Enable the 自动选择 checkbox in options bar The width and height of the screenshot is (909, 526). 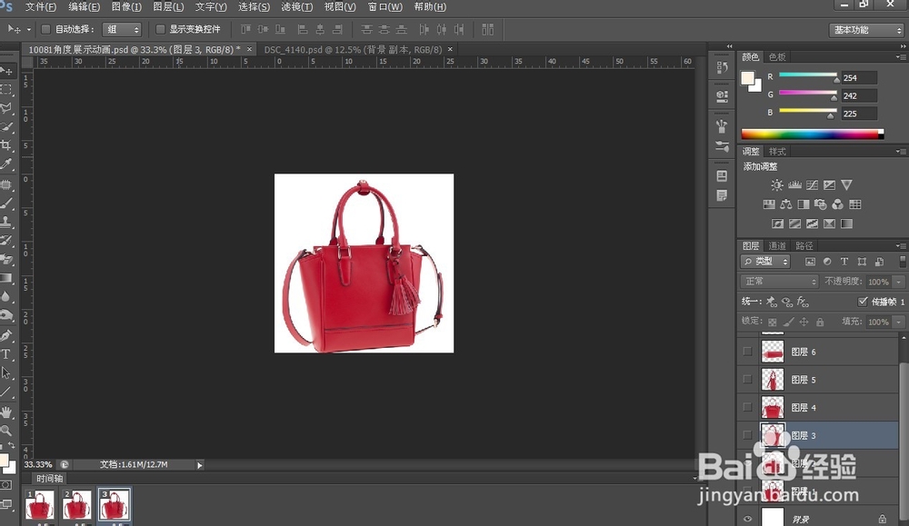(46, 29)
